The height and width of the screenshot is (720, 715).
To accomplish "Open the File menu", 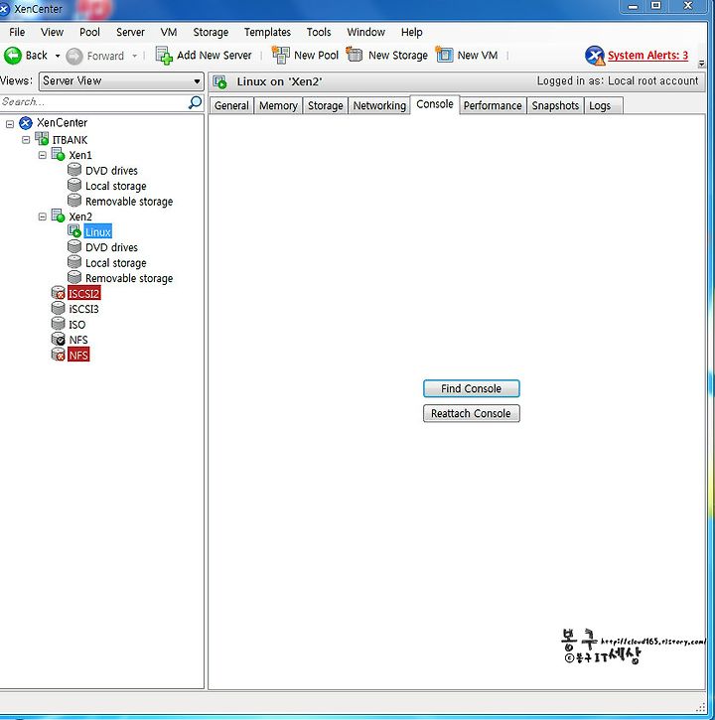I will tap(17, 32).
